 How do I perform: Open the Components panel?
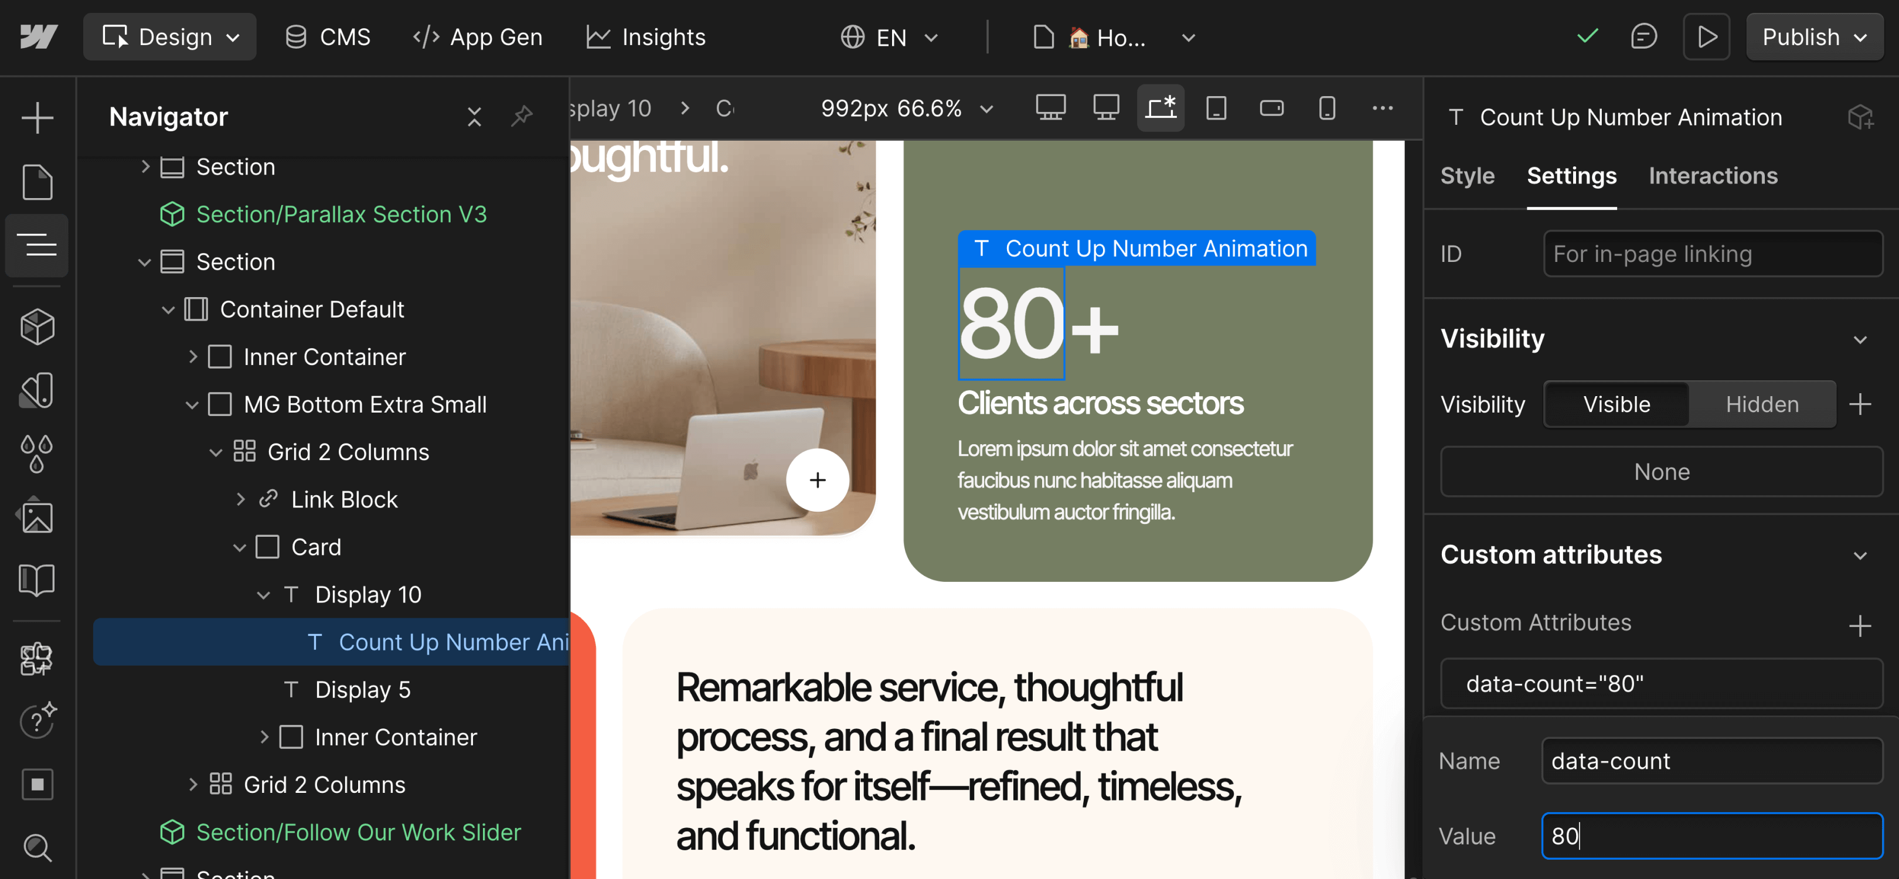[x=36, y=326]
